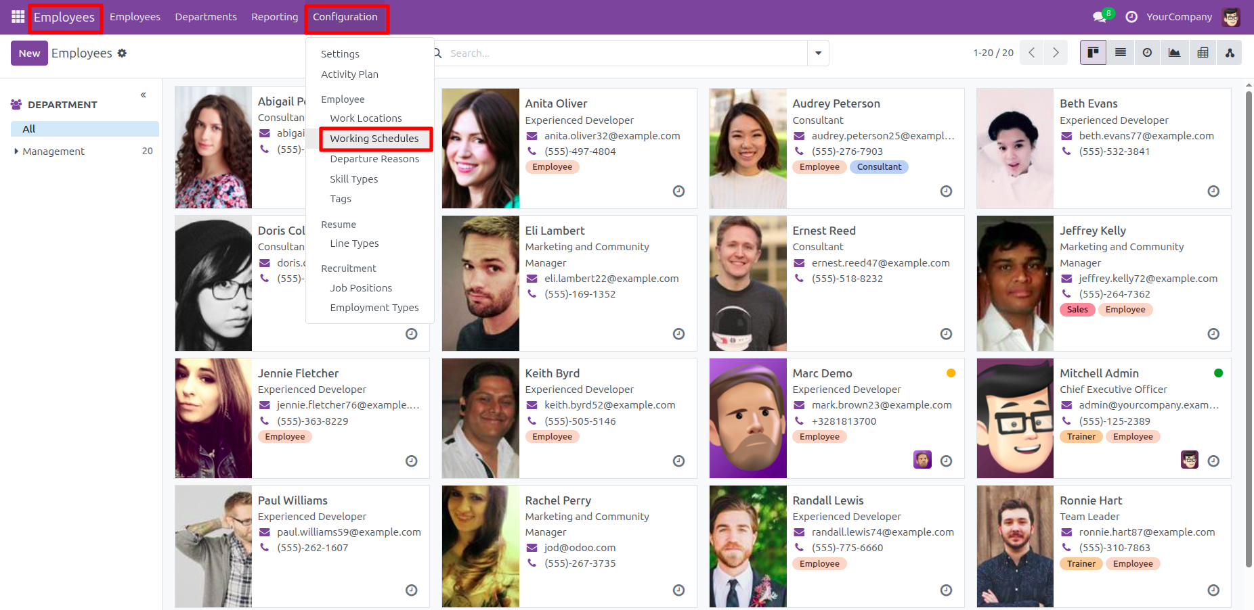This screenshot has height=610, width=1254.
Task: Open the messages conversation icon
Action: [1100, 17]
